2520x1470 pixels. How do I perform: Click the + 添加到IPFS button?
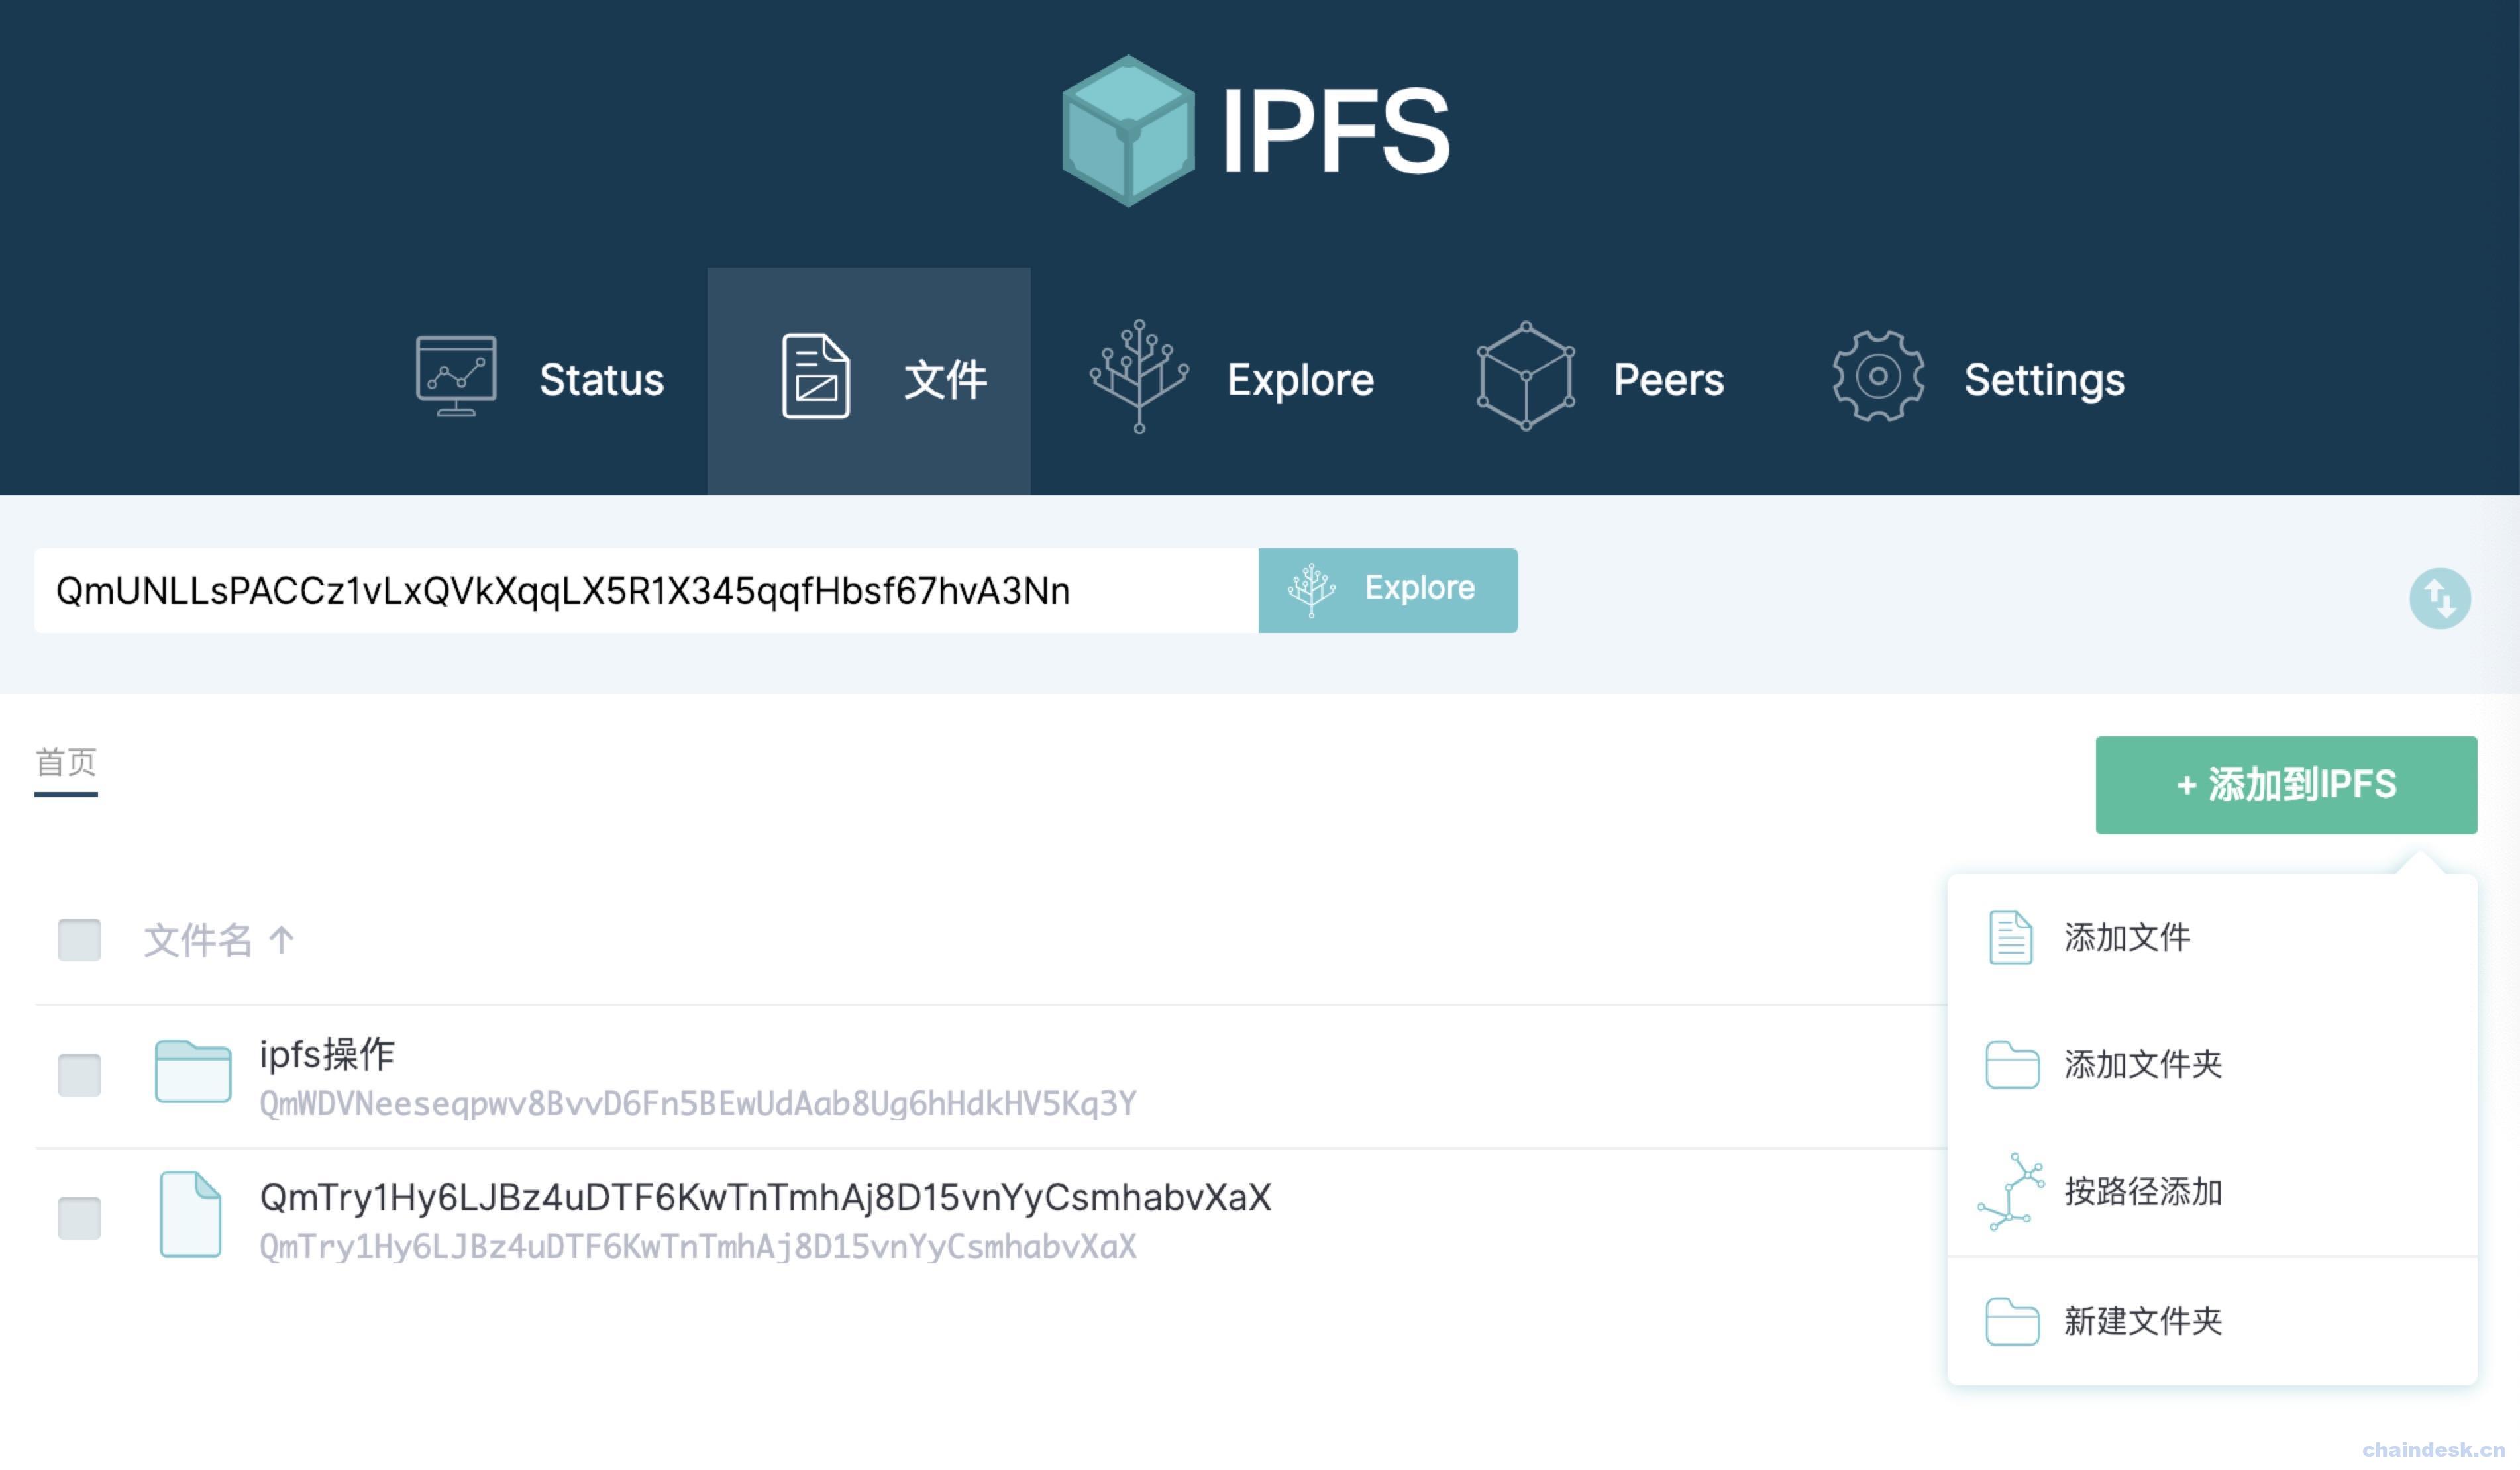pos(2286,785)
